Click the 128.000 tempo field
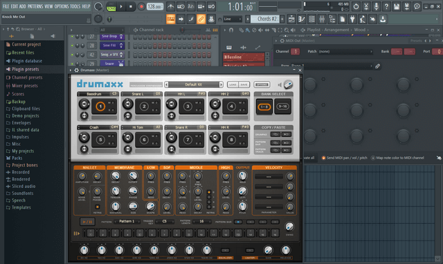Image resolution: width=443 pixels, height=264 pixels. [x=155, y=6]
